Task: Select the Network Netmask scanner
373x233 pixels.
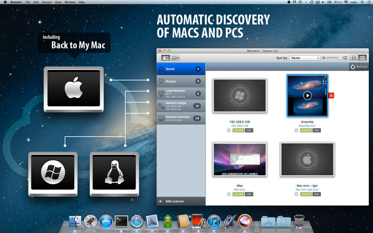Action: (181, 118)
